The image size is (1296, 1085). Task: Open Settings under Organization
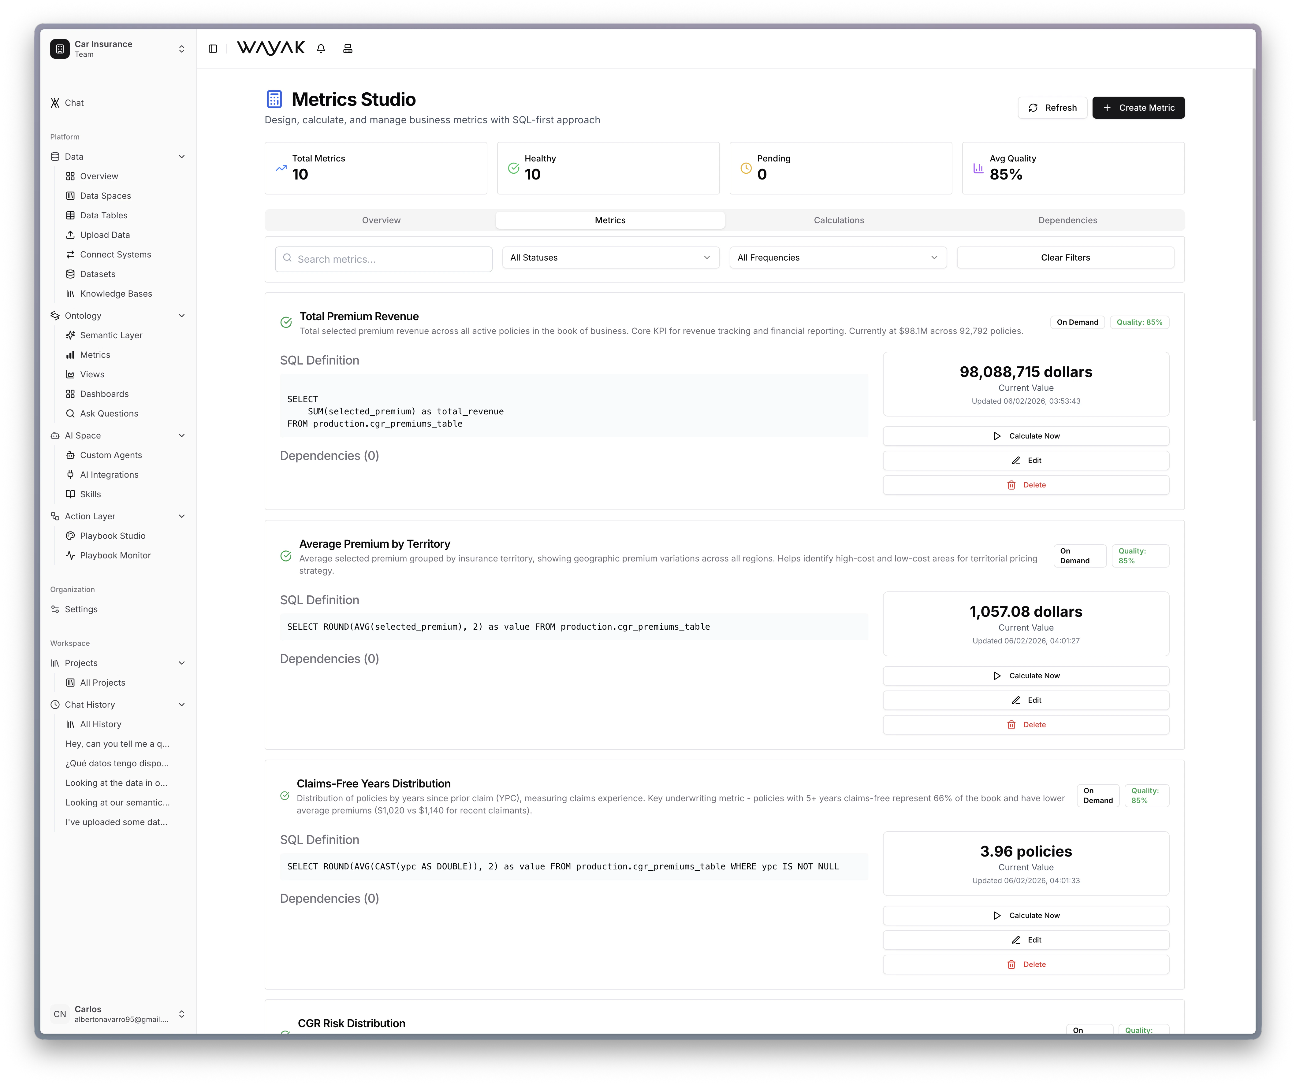coord(81,609)
